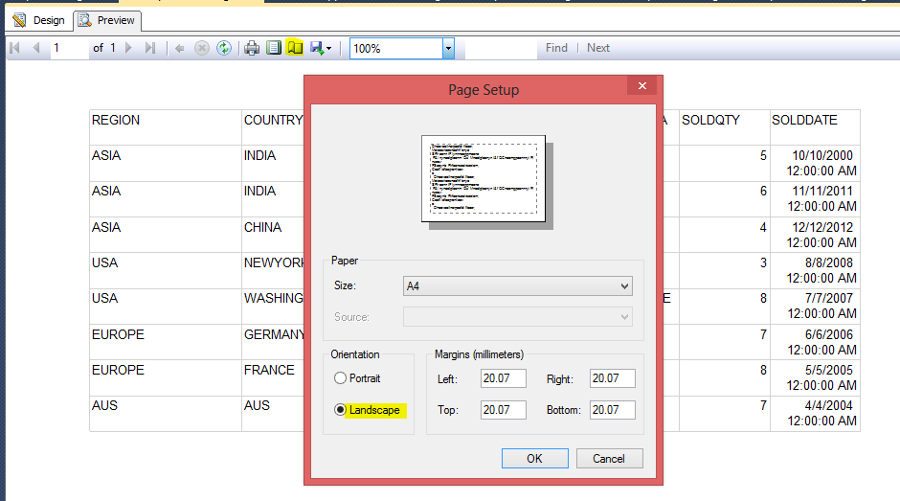Image resolution: width=900 pixels, height=501 pixels.
Task: Click the Next search result link
Action: coord(598,48)
